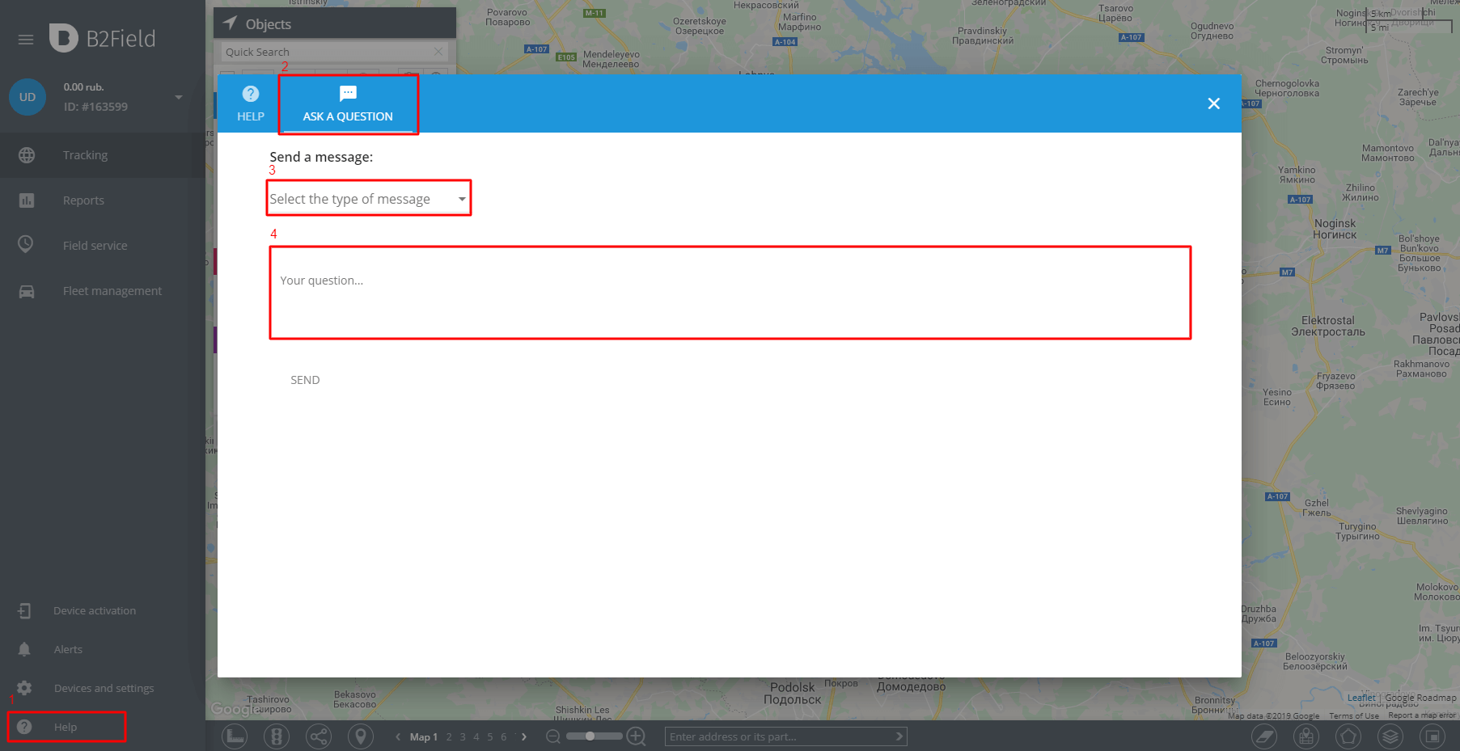Switch to map 2
Screen dimensions: 1460x751
pyautogui.click(x=449, y=737)
